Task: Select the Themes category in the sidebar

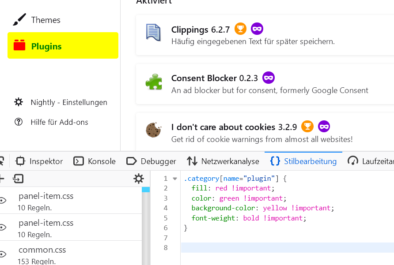Action: coord(45,20)
